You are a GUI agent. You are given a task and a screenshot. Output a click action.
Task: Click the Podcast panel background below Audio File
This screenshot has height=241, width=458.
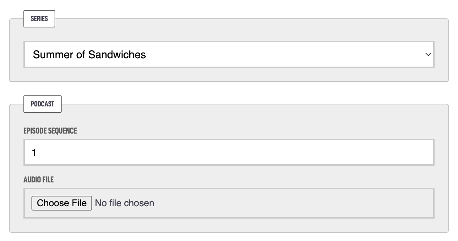(x=229, y=225)
